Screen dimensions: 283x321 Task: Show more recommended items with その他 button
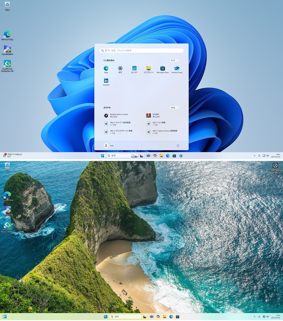click(x=174, y=108)
